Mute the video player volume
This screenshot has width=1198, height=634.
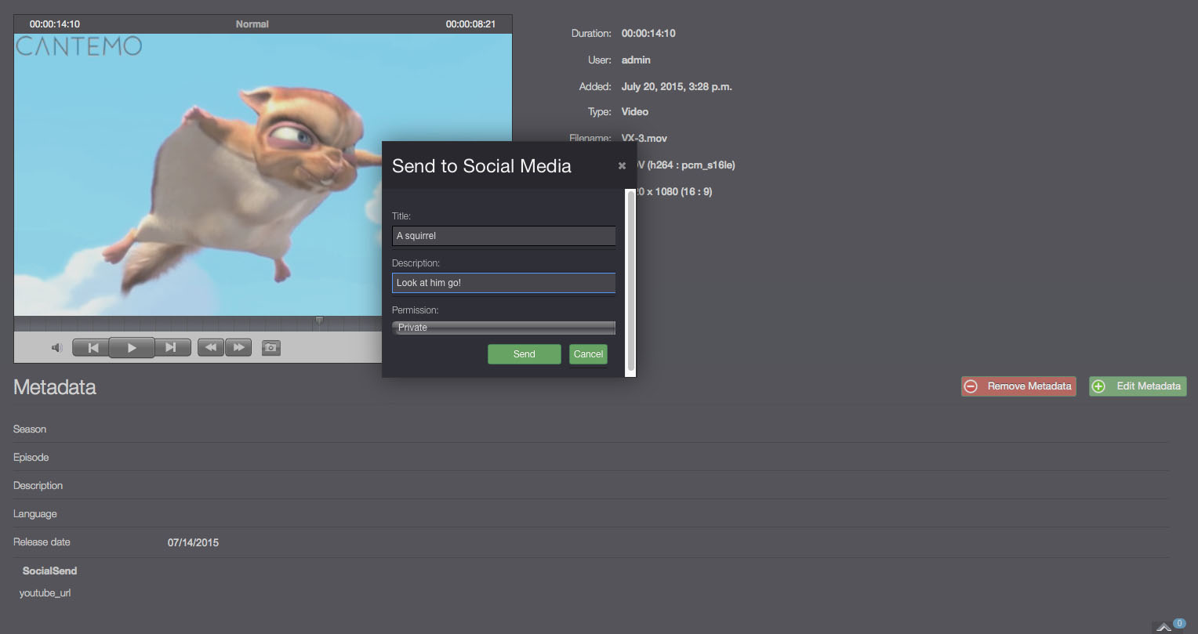tap(56, 348)
